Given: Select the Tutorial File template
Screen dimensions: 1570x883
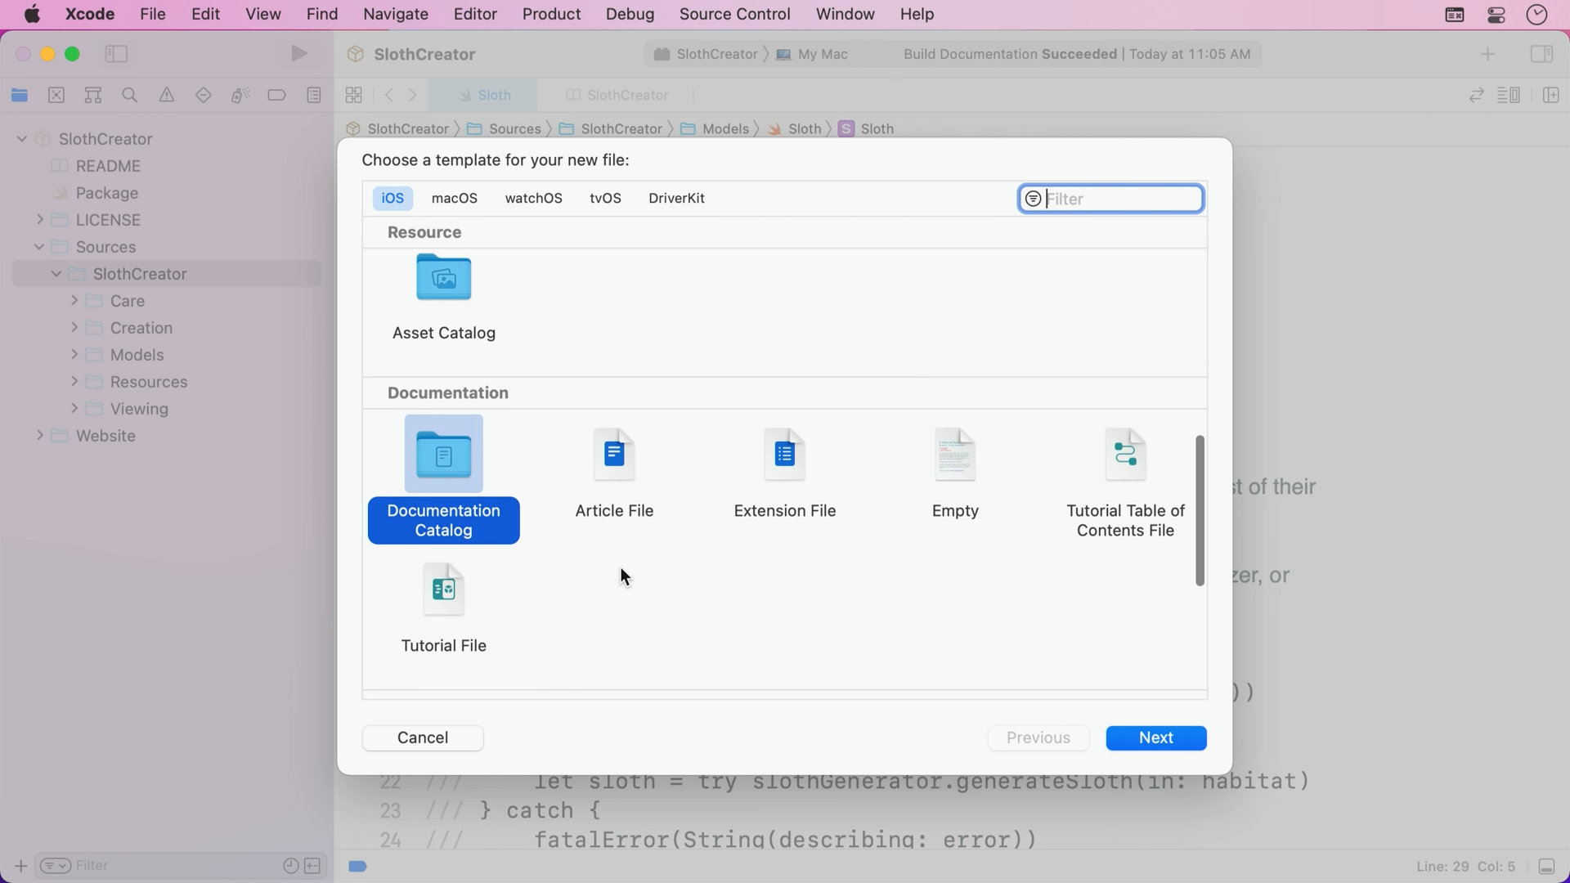Looking at the screenshot, I should pos(443,609).
